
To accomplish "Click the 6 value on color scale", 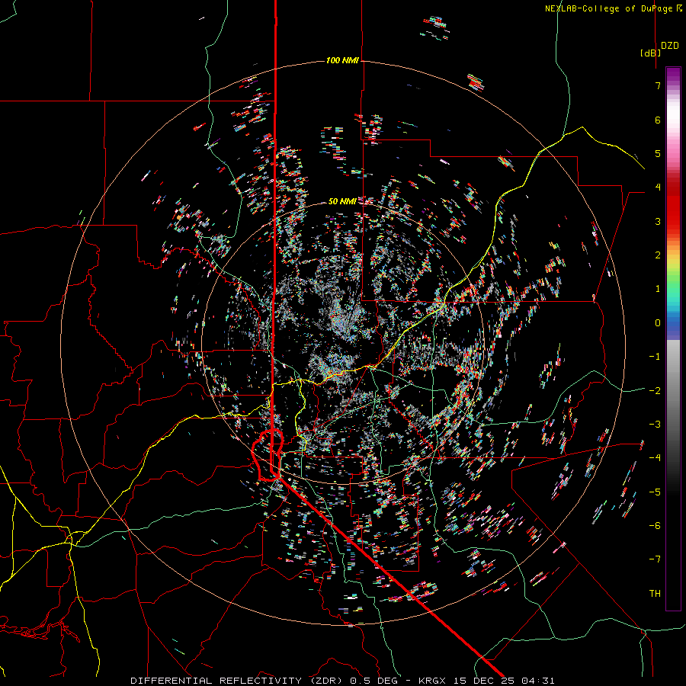I will click(x=658, y=120).
